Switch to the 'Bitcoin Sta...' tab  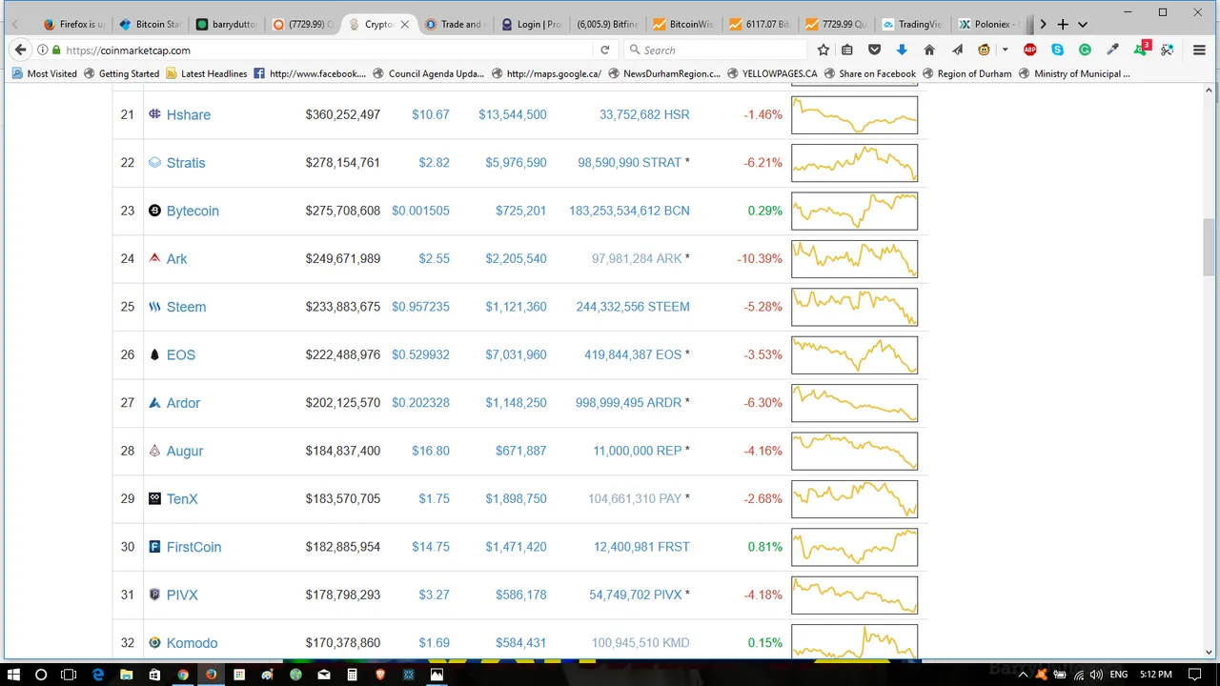click(x=151, y=24)
